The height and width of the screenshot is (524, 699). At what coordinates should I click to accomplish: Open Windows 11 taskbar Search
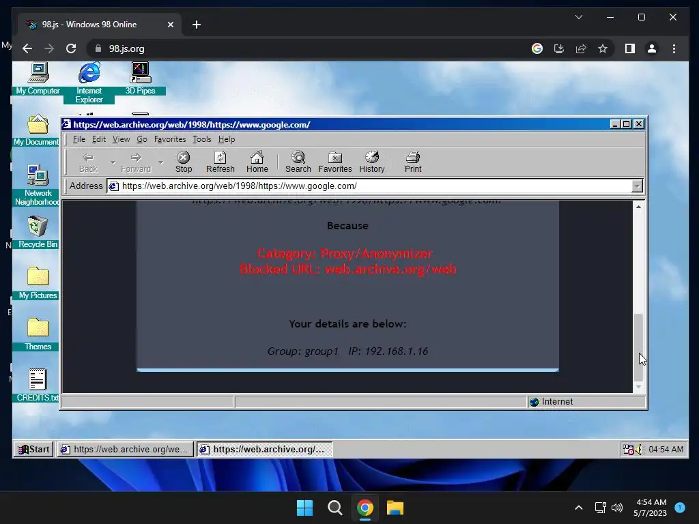pyautogui.click(x=334, y=508)
